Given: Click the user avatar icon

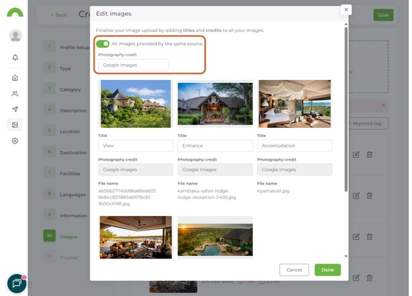Looking at the screenshot, I should coord(15,36).
